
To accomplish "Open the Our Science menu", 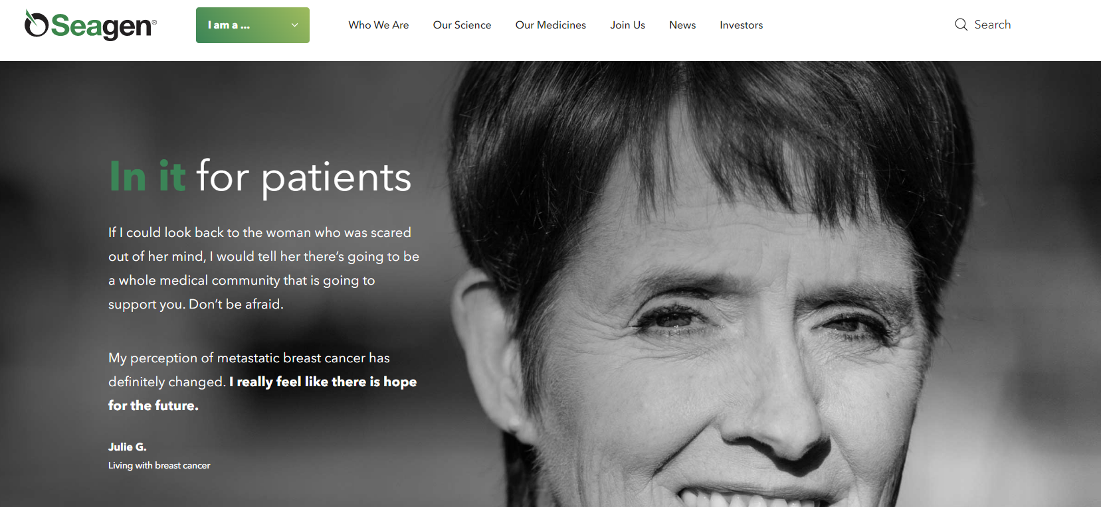I will (462, 25).
